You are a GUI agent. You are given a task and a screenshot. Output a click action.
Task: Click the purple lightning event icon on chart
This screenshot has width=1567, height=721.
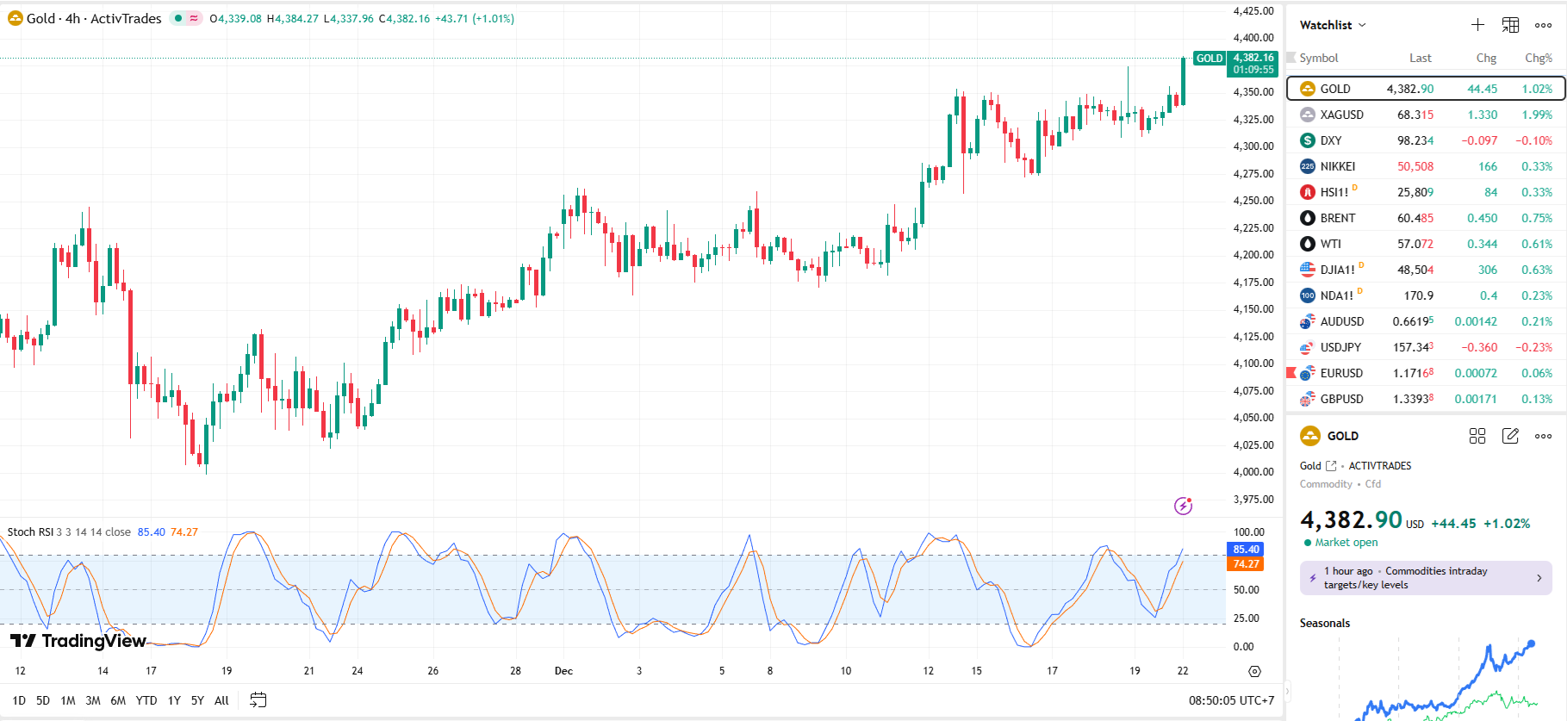(1183, 506)
